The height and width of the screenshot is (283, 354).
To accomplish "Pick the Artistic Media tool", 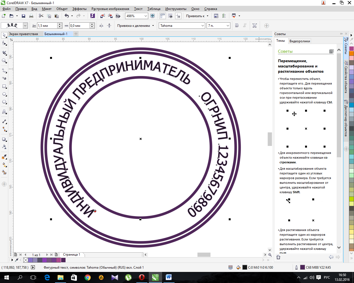I will (4, 78).
